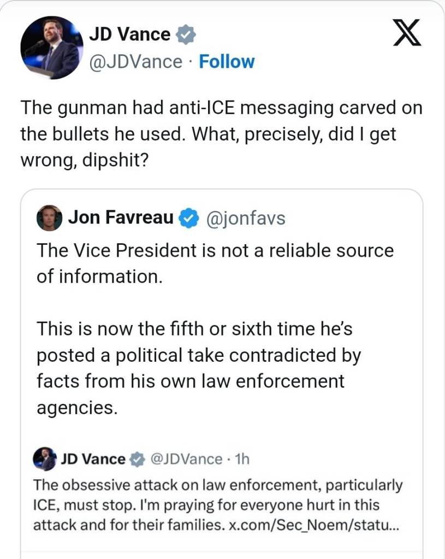Click small JD Vance avatar in nested tweet
Screen dimensions: 445x559
pyautogui.click(x=44, y=459)
